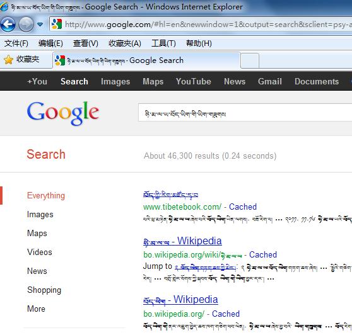Screen dimensions: 352x335
Task: Open the 编辑(E) menu
Action: (x=50, y=43)
